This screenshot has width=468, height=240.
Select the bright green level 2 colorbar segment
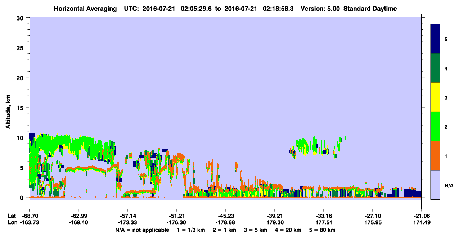(x=435, y=126)
